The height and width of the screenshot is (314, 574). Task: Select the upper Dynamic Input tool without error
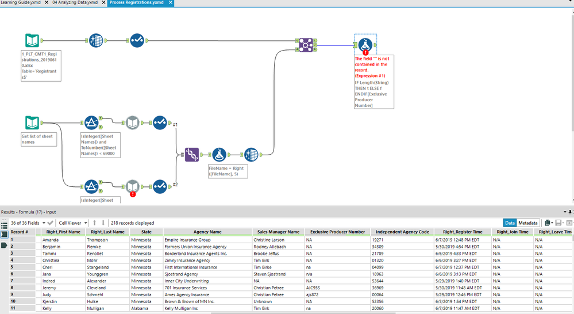[x=133, y=122]
